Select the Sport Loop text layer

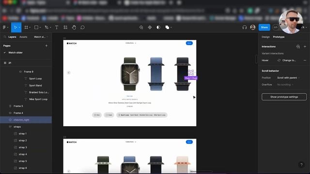pos(35,78)
